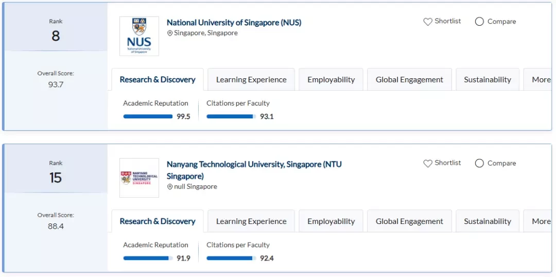This screenshot has height=277, width=556.
Task: Click the location pin icon beside null Singapore
Action: 170,186
